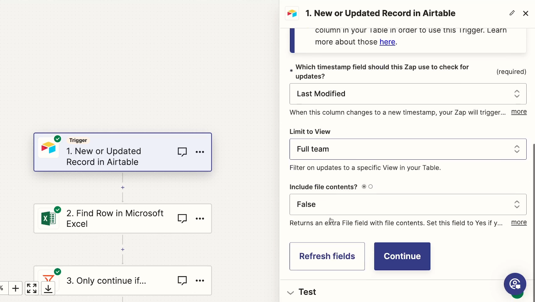535x302 pixels.
Task: Open the help chat bubble
Action: point(515,284)
